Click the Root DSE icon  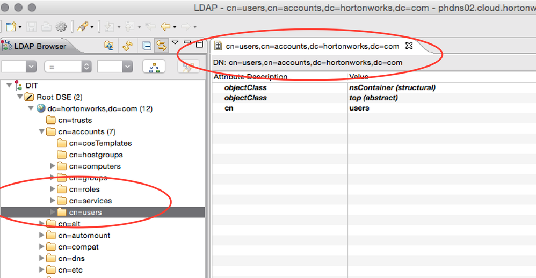tap(30, 97)
